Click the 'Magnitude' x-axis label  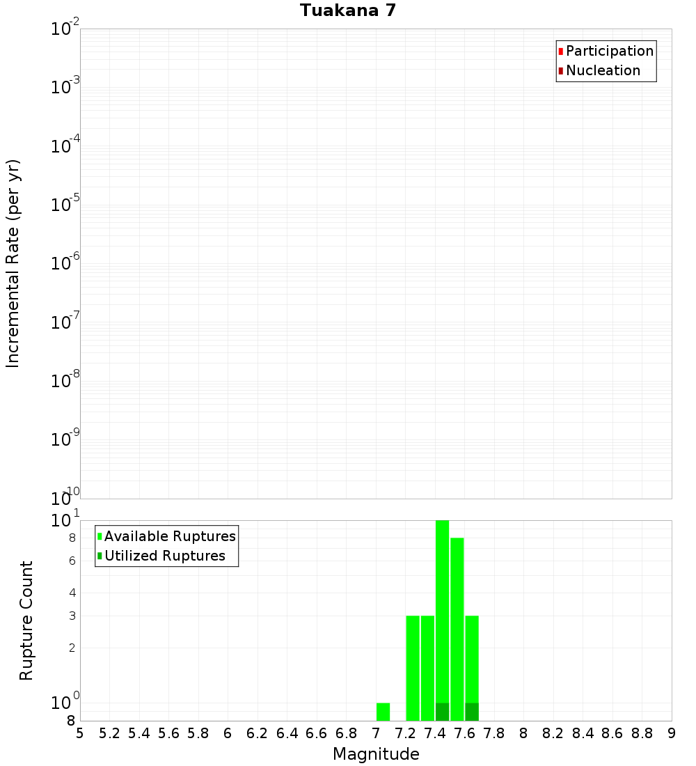[x=376, y=754]
